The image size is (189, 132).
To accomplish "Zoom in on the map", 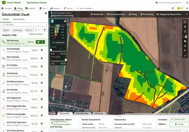I will (x=185, y=27).
